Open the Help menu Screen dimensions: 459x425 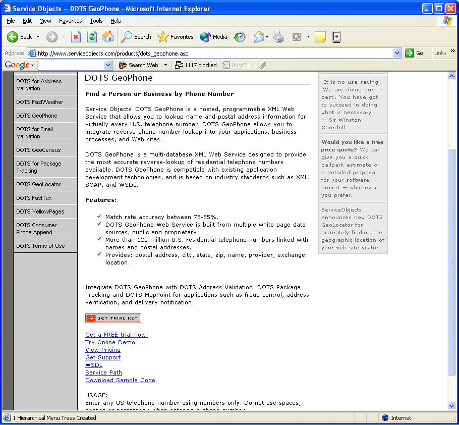point(116,21)
